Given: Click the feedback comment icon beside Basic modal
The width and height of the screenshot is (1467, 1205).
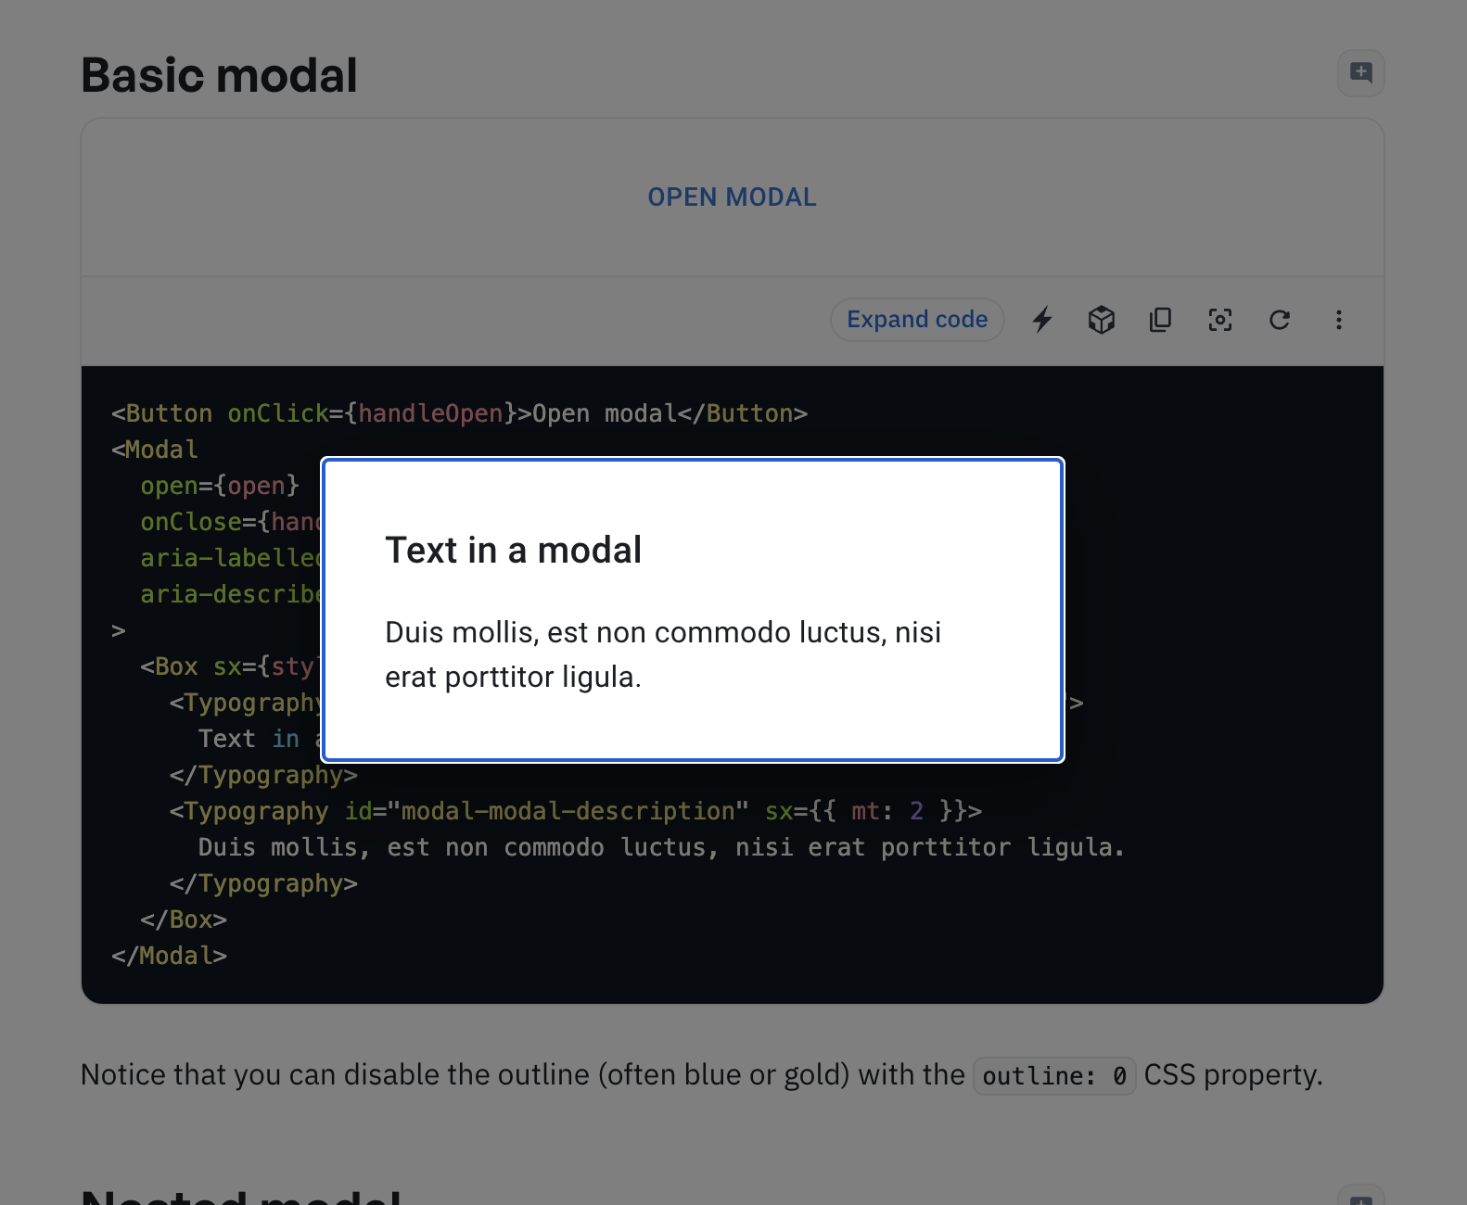Looking at the screenshot, I should click(1360, 73).
